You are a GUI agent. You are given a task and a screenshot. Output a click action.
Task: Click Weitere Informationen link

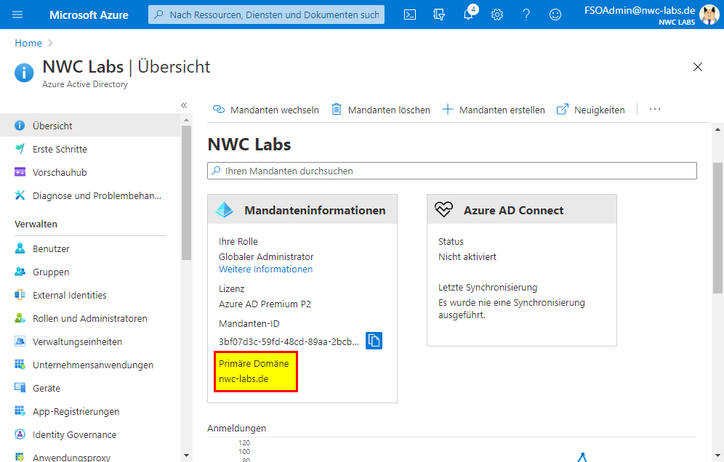click(265, 269)
